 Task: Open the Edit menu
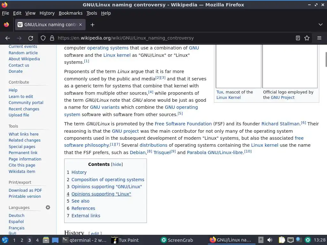coord(17,13)
